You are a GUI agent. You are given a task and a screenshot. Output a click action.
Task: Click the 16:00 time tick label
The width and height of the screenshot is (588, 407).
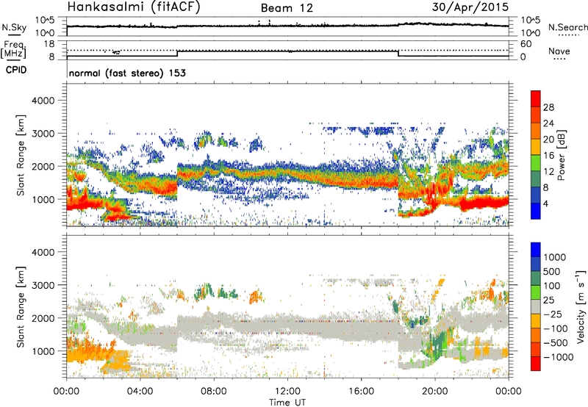[x=361, y=392]
